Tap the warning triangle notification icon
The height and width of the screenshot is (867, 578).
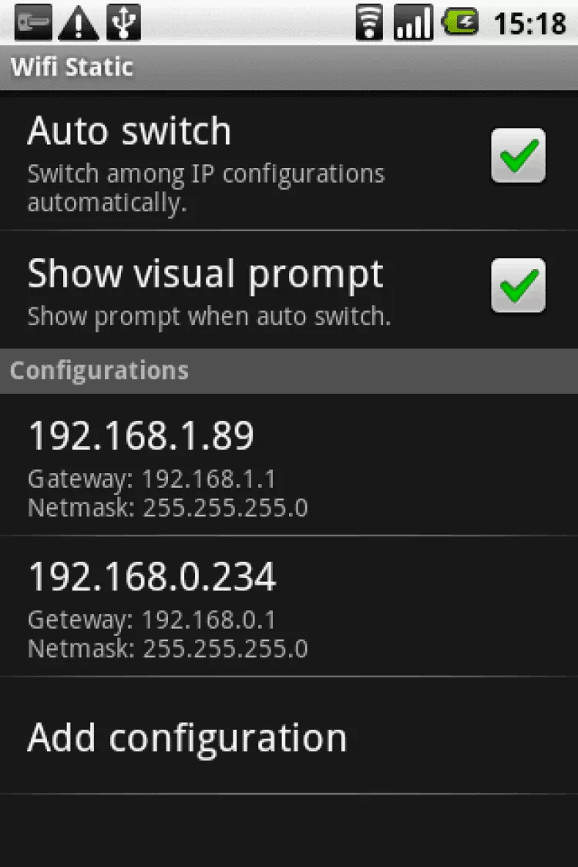pyautogui.click(x=79, y=23)
